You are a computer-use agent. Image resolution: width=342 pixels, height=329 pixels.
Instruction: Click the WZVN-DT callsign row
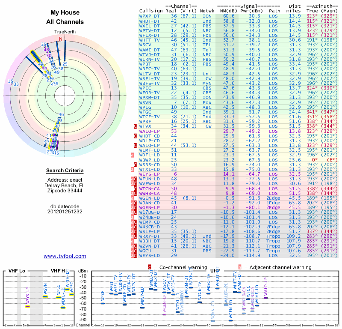pyautogui.click(x=149, y=246)
